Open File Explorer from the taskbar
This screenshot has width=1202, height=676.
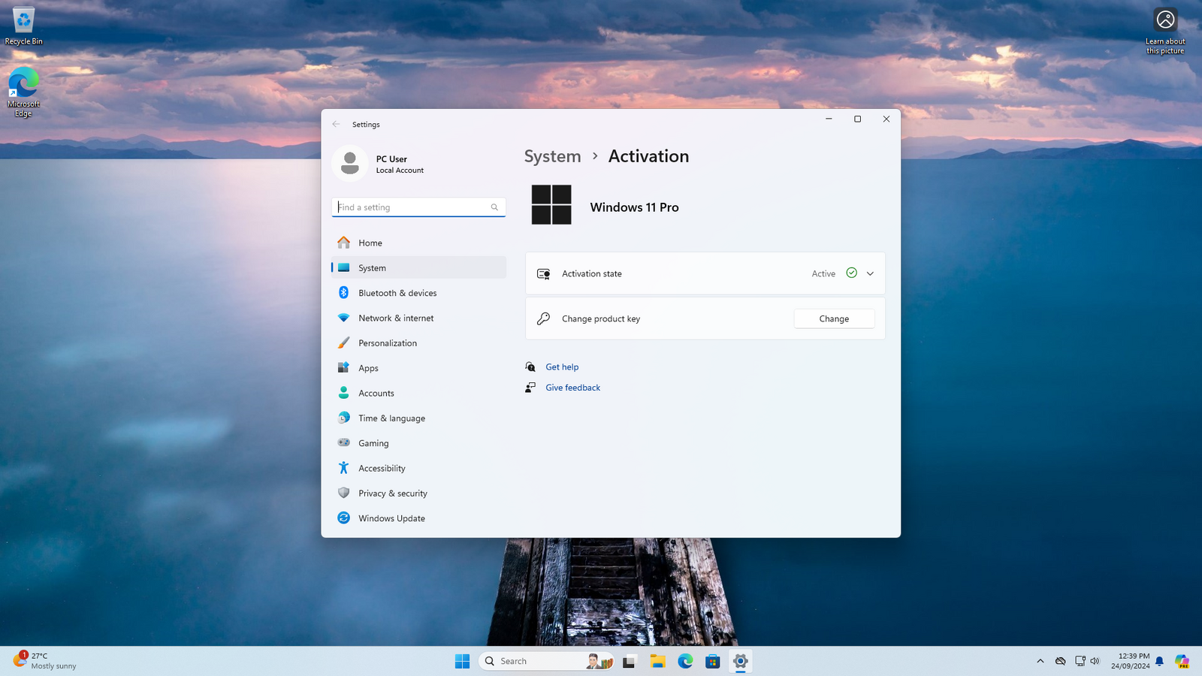658,661
